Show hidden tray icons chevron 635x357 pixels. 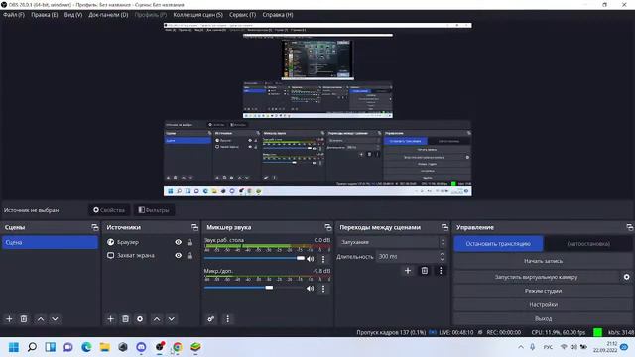tap(521, 347)
